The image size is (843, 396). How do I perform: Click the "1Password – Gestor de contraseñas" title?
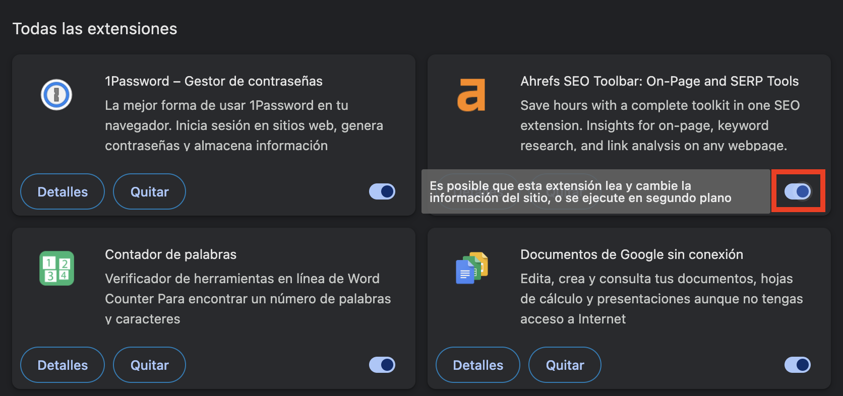(x=214, y=81)
